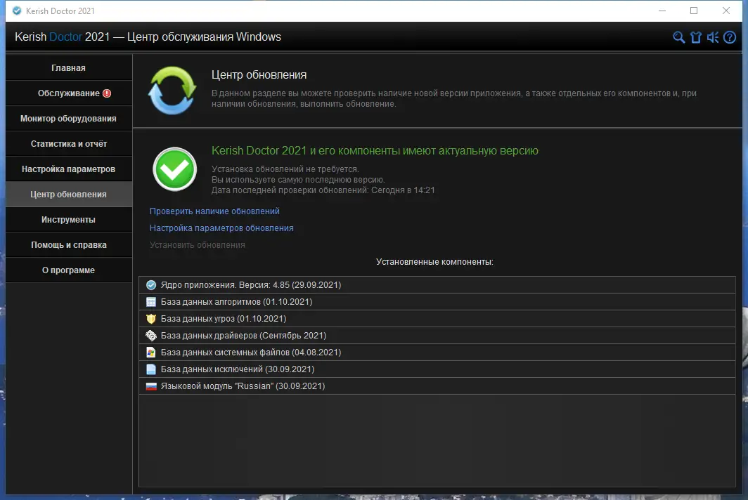Screen dimensions: 748x500
Task: Open Настройка параметров in sidebar
Action: (x=69, y=169)
